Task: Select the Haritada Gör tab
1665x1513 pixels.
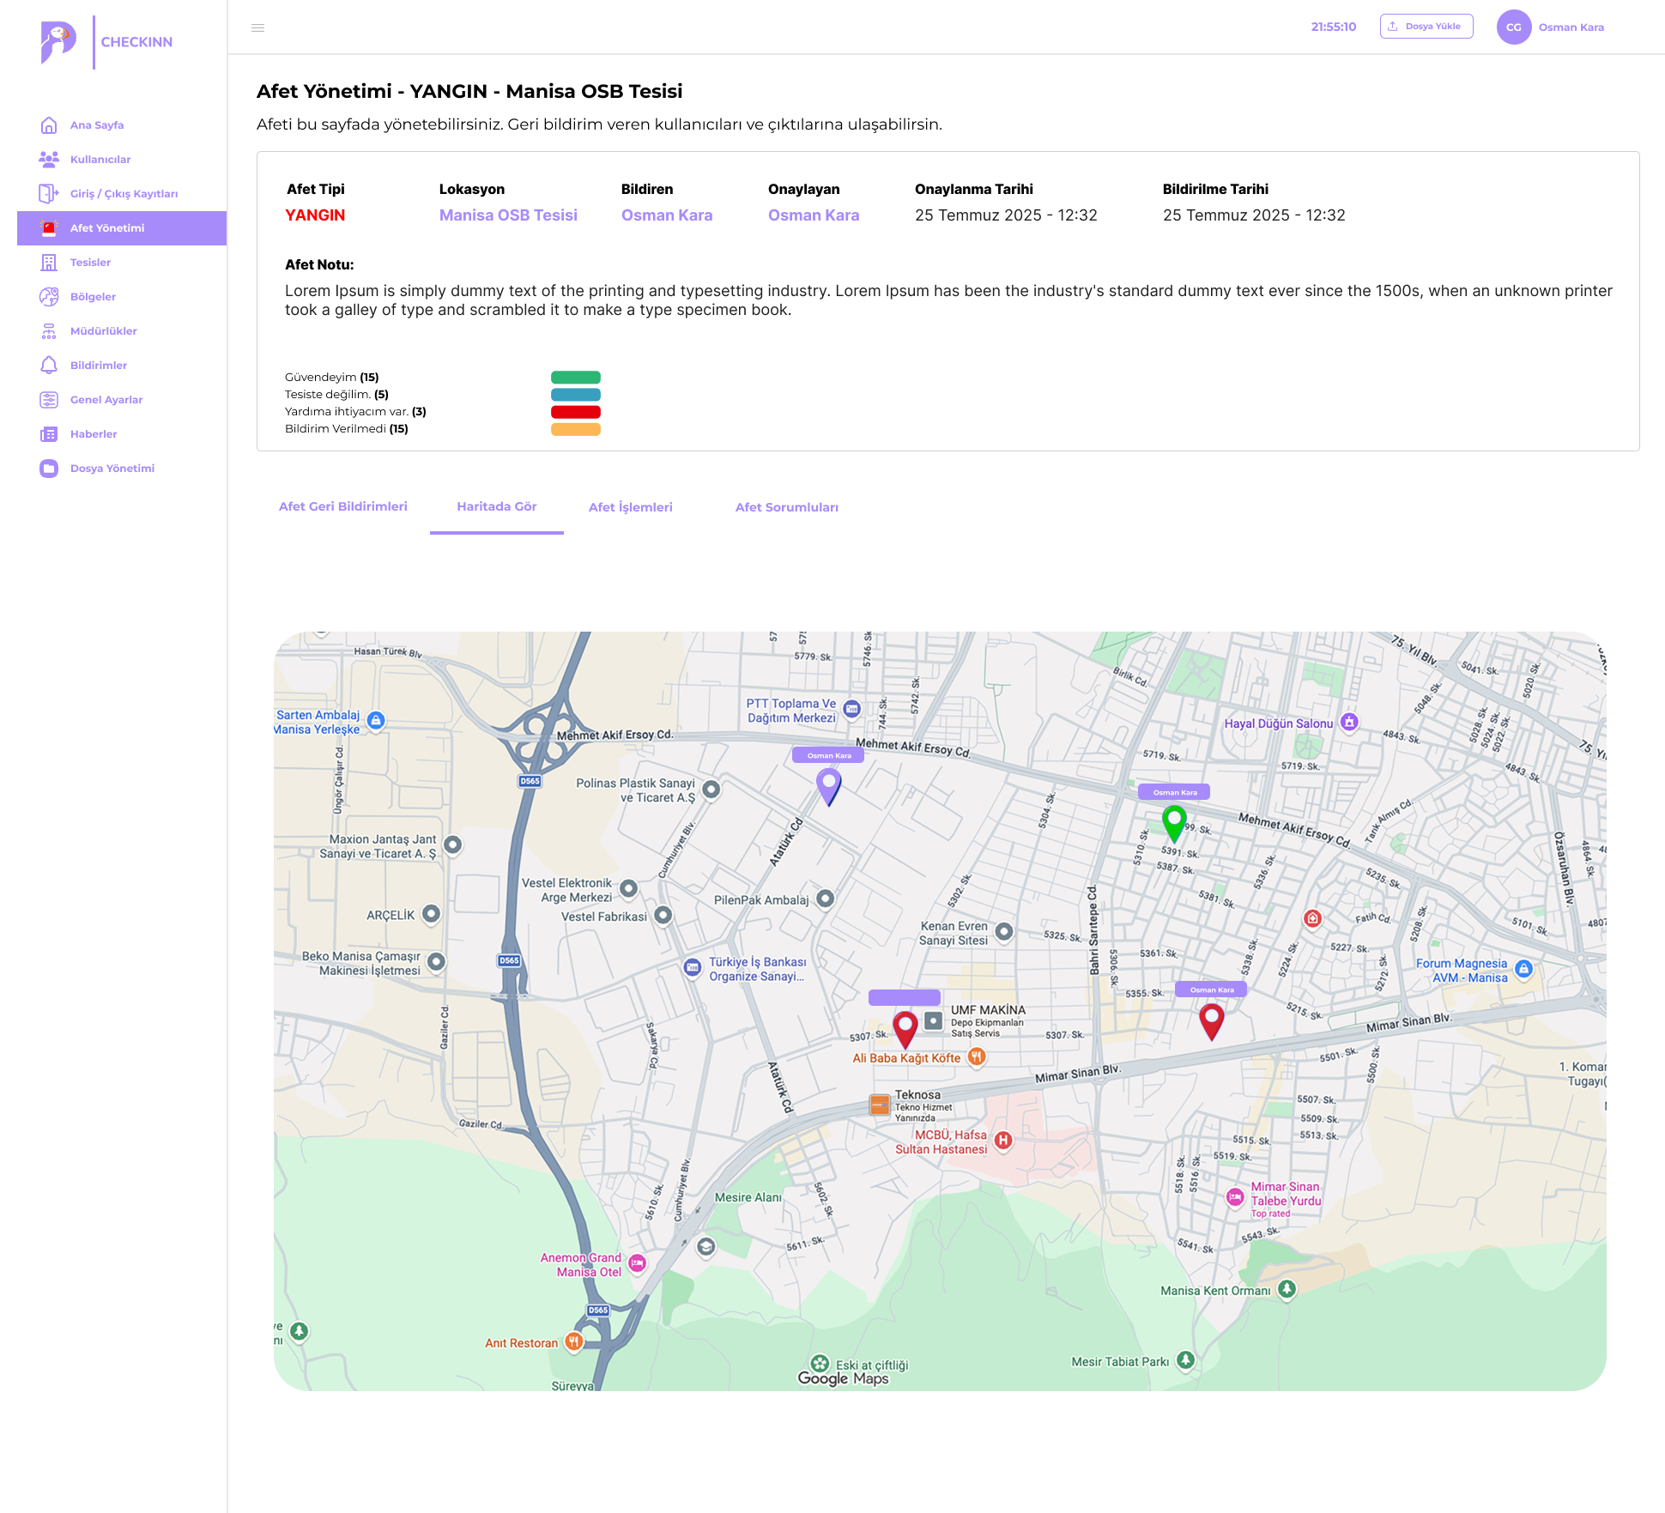Action: (x=497, y=506)
